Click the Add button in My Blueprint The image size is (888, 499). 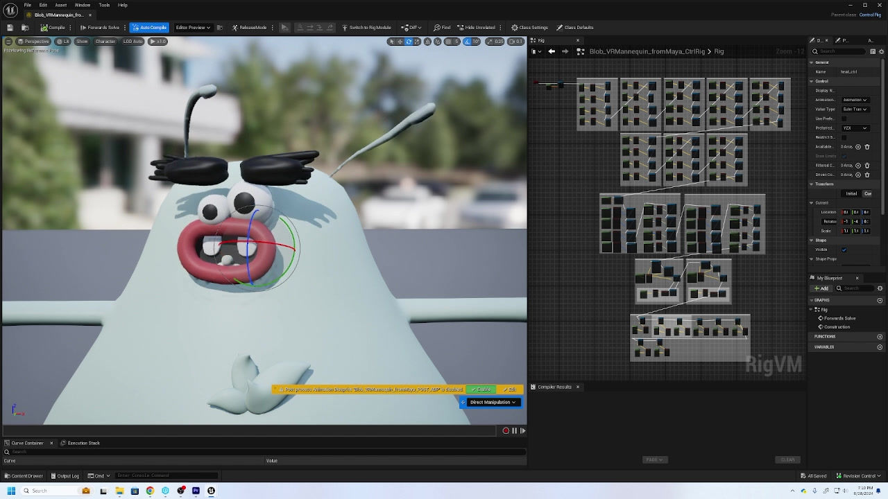pos(821,288)
